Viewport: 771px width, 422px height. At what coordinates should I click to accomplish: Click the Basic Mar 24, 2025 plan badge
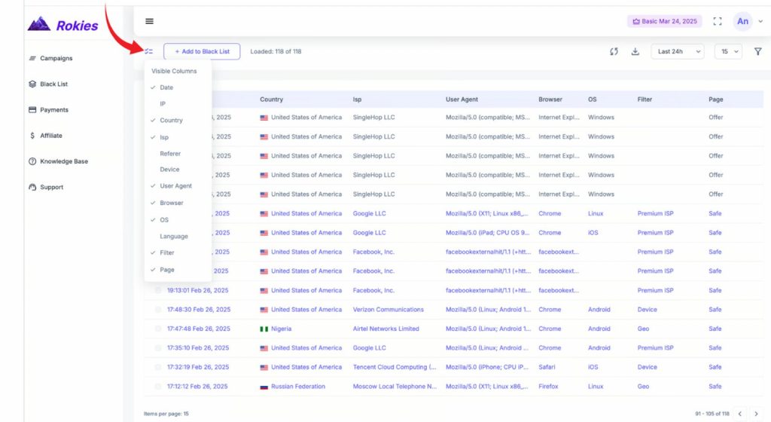(x=665, y=21)
